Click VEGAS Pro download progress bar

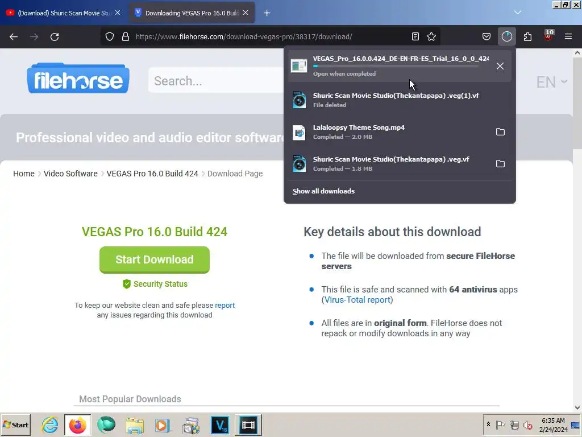coord(396,66)
